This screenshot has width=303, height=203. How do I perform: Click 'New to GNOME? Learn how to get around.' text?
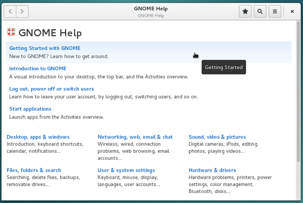[59, 56]
